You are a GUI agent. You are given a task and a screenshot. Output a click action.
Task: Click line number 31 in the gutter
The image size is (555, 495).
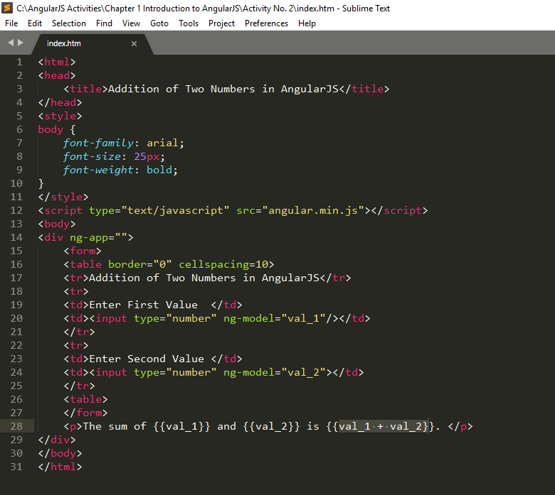pos(16,467)
